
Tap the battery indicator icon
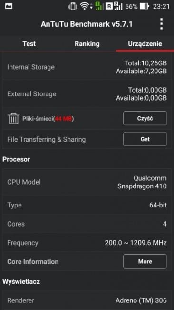click(145, 7)
